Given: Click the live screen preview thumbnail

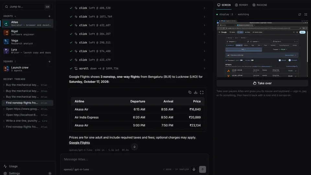Looking at the screenshot, I should point(262,48).
